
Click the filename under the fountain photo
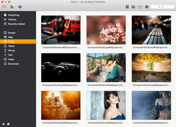pyautogui.click(x=61, y=123)
